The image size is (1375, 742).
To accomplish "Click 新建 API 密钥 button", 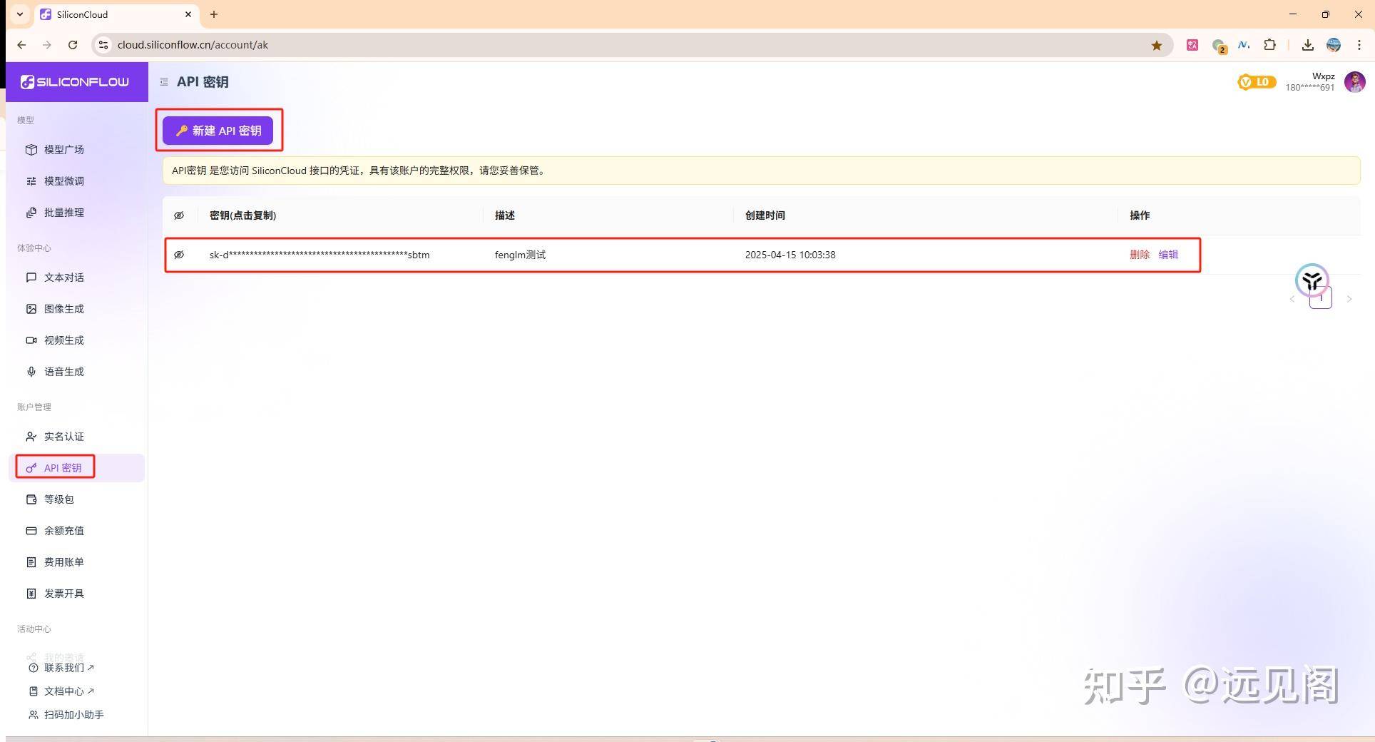I will click(x=218, y=131).
